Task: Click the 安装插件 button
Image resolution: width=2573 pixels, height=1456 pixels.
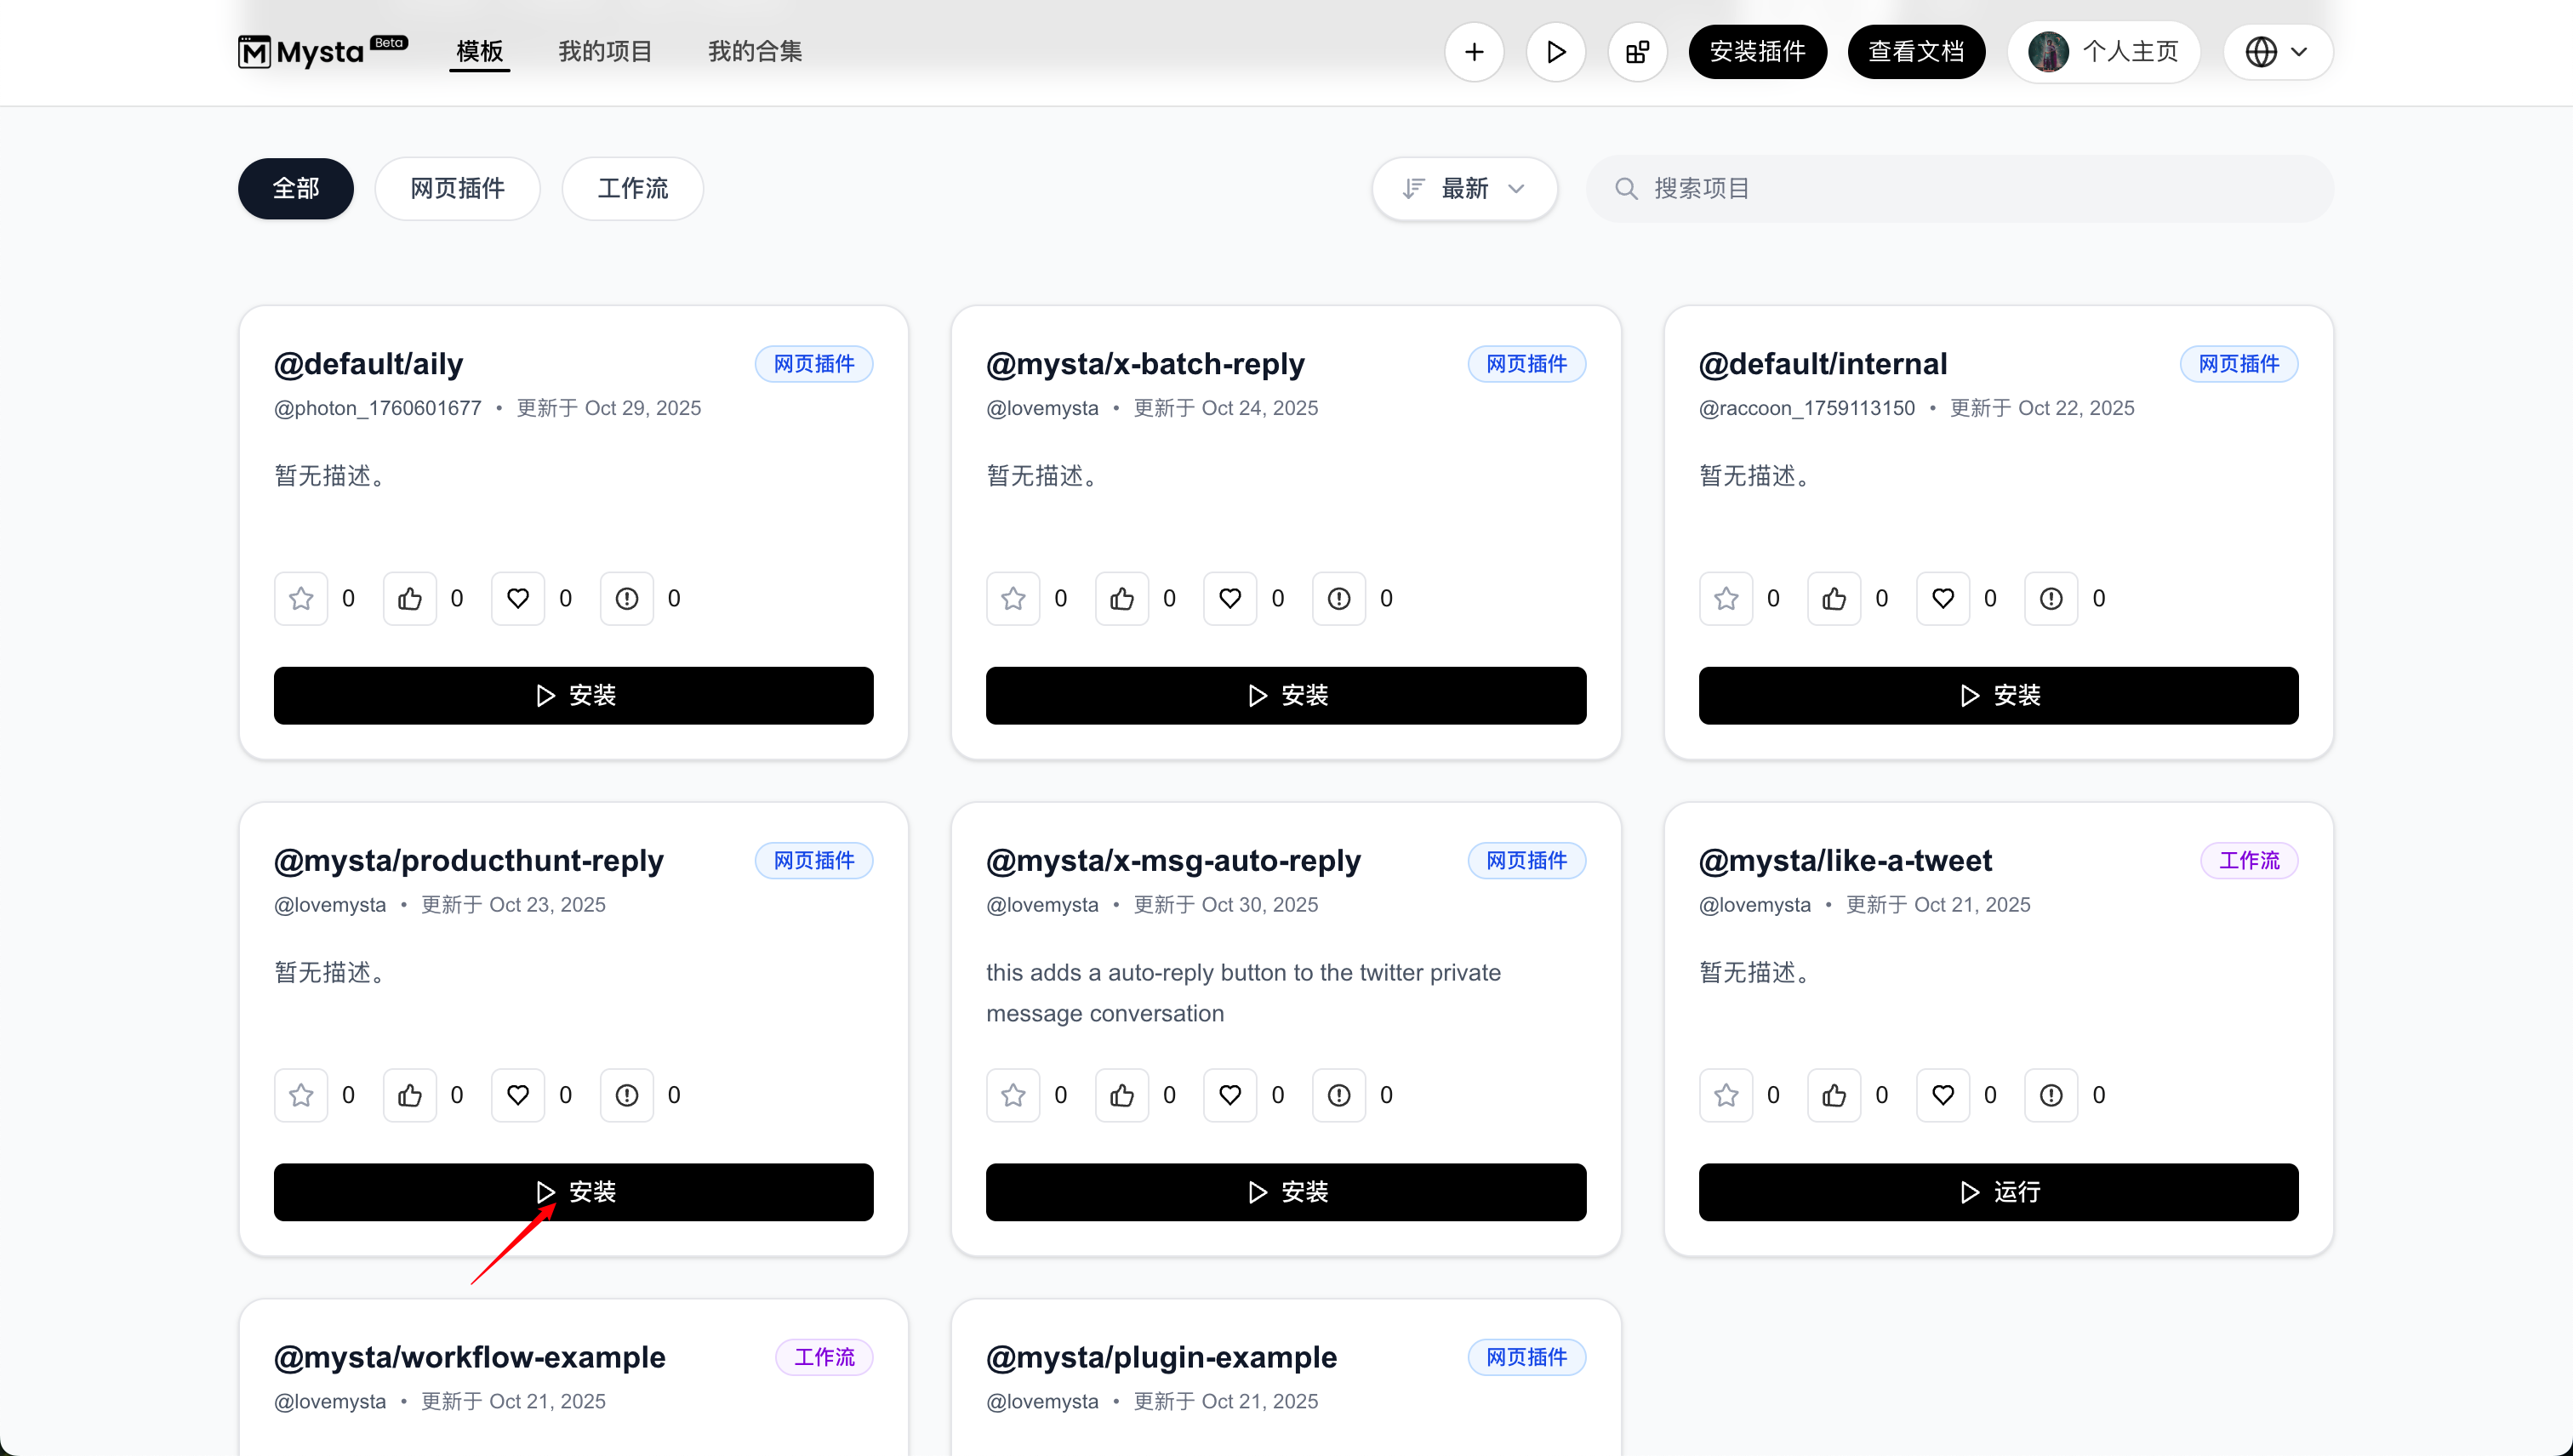Action: coord(1757,52)
